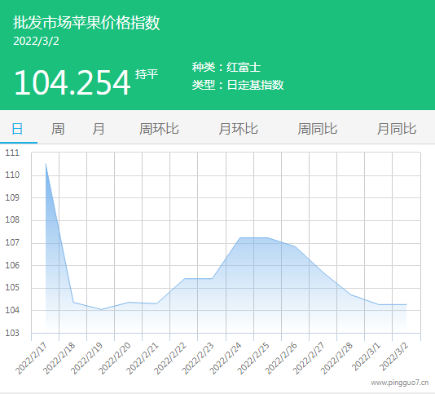Click the 2022/2/21 x-axis date label
435x394 pixels.
pos(143,358)
